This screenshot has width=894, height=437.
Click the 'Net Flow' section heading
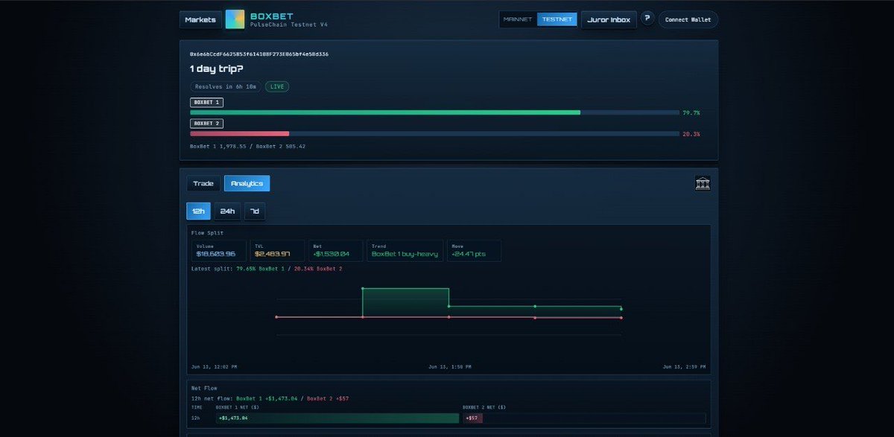click(x=204, y=389)
